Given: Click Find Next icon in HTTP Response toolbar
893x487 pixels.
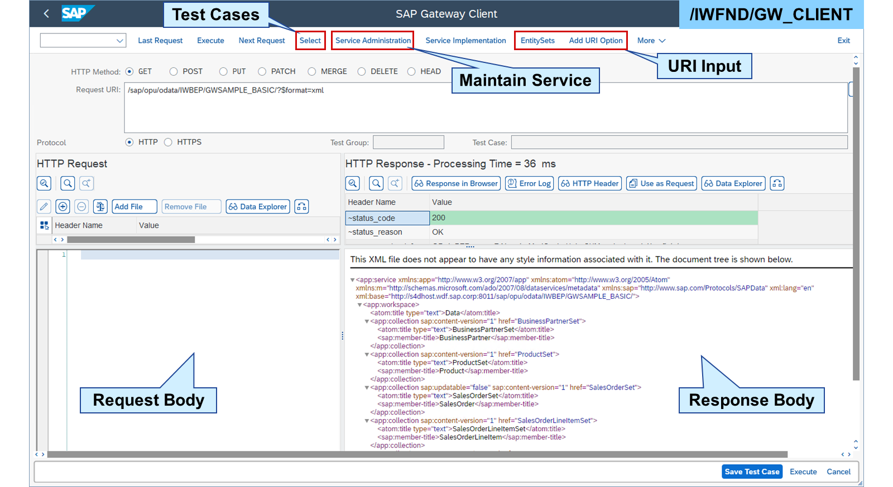Looking at the screenshot, I should tap(395, 183).
